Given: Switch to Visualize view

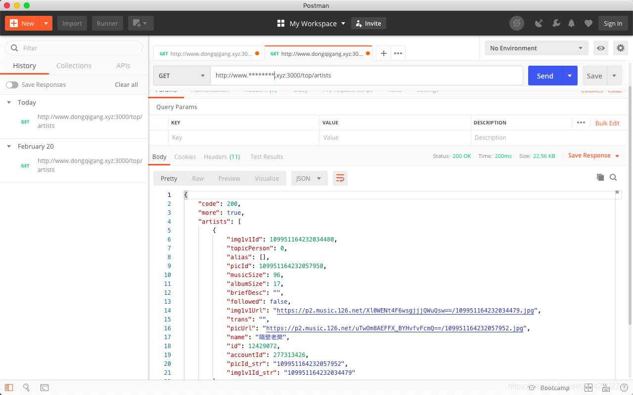Looking at the screenshot, I should click(267, 178).
